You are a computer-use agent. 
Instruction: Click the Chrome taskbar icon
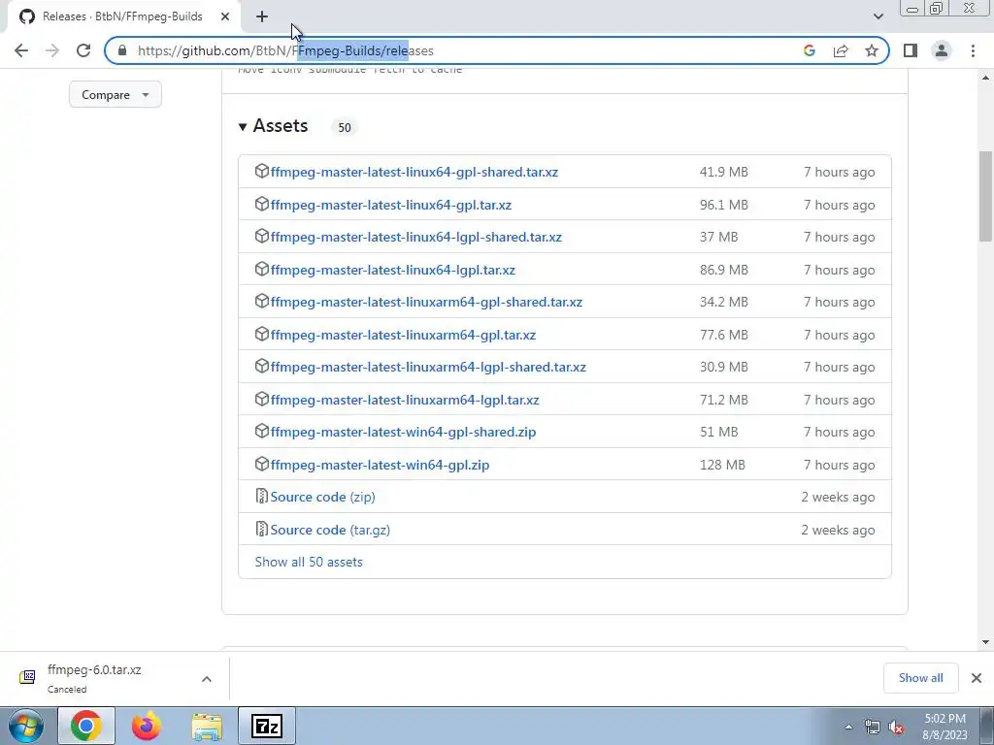coord(86,726)
